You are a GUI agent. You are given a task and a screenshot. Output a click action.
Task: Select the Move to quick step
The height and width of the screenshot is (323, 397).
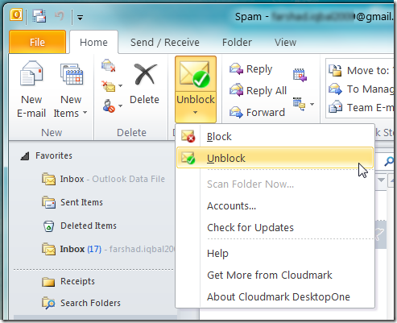coord(361,71)
